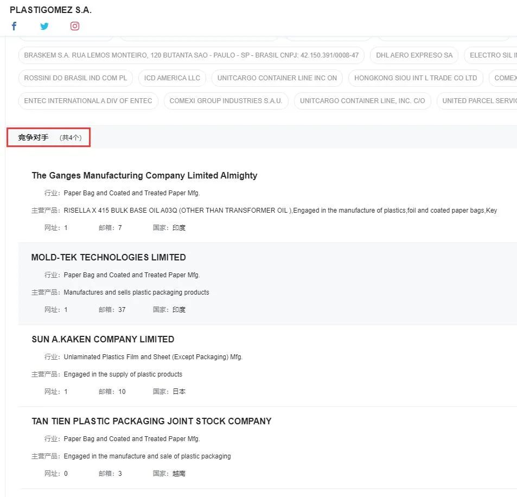Open MOLD-TEK TECHNOLOGIES LIMITED competitor entry
Screen dimensions: 517x497
coord(108,257)
